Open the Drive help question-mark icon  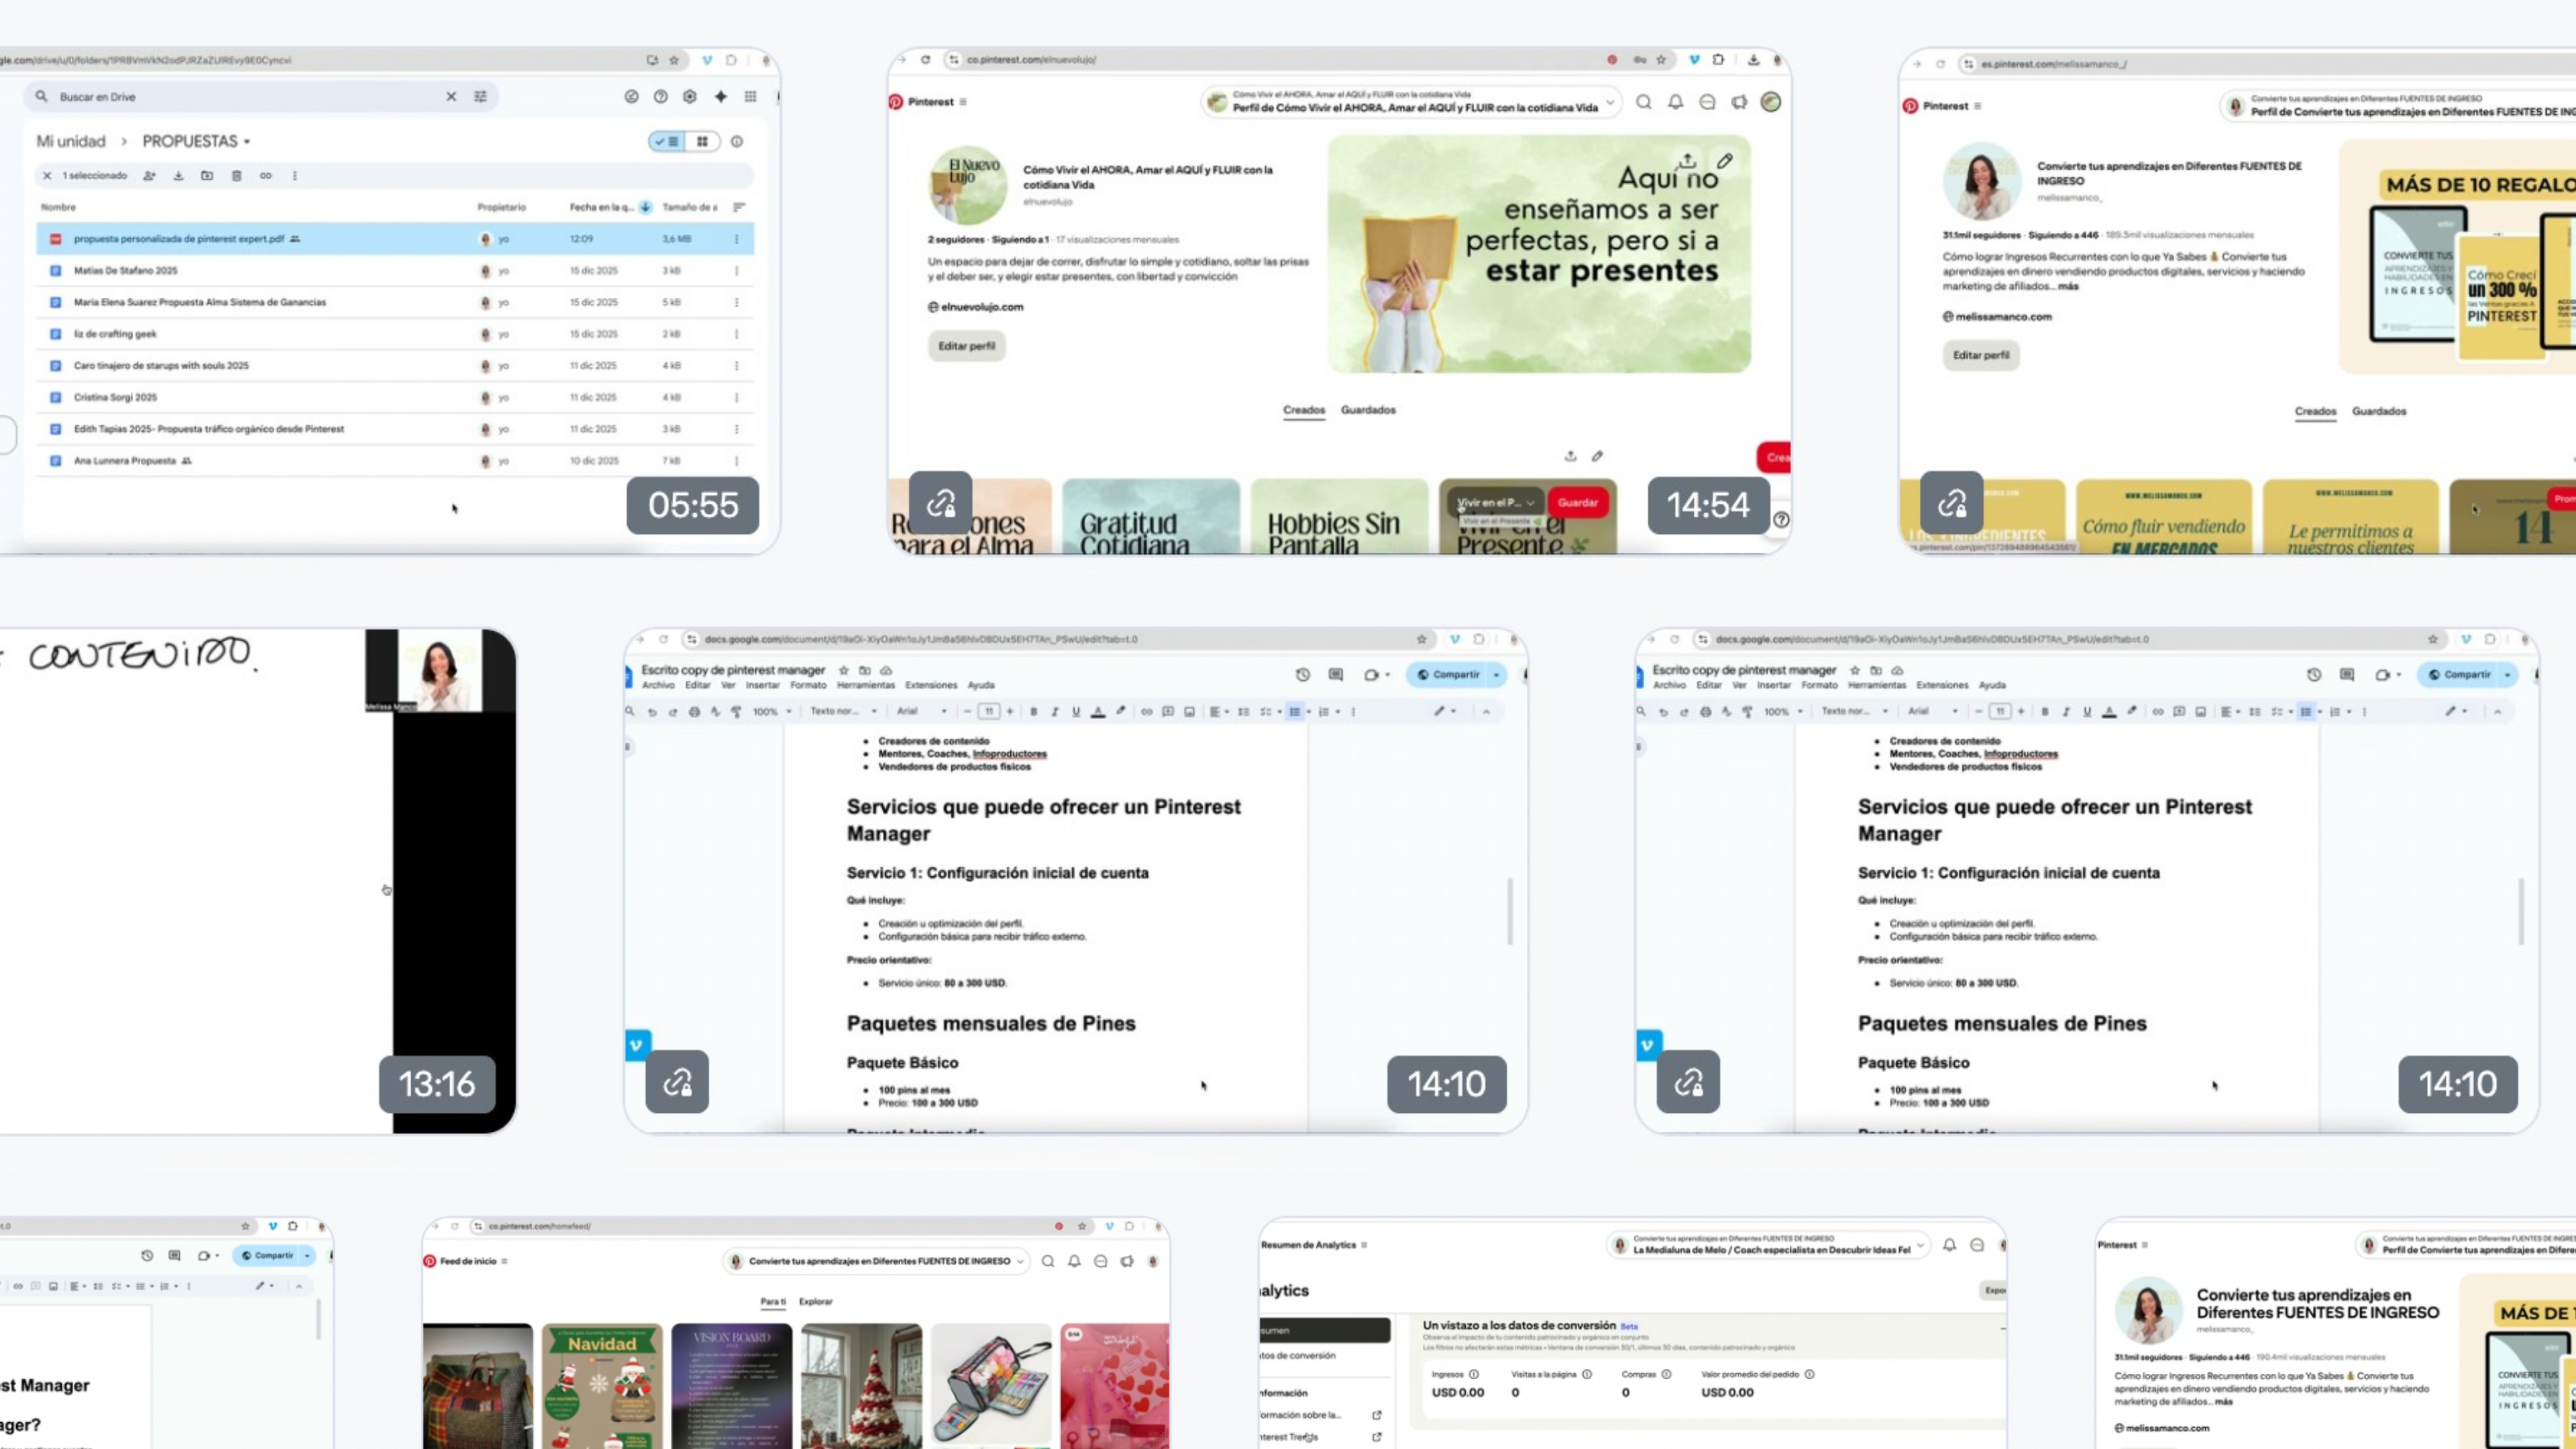point(660,97)
